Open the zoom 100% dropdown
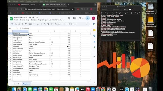 tap(32, 24)
